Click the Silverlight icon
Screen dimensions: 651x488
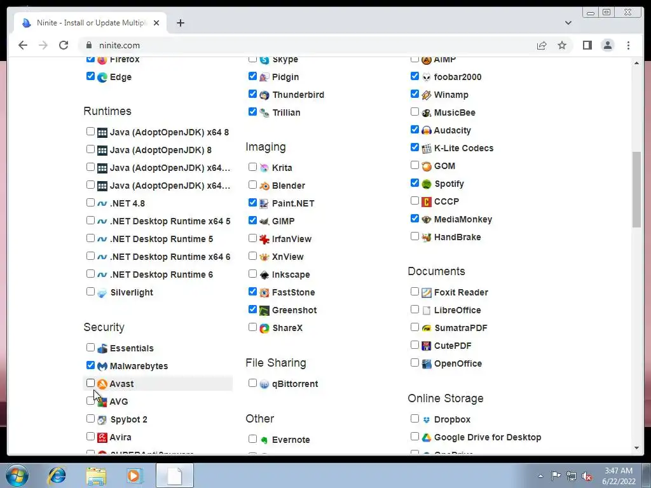102,292
